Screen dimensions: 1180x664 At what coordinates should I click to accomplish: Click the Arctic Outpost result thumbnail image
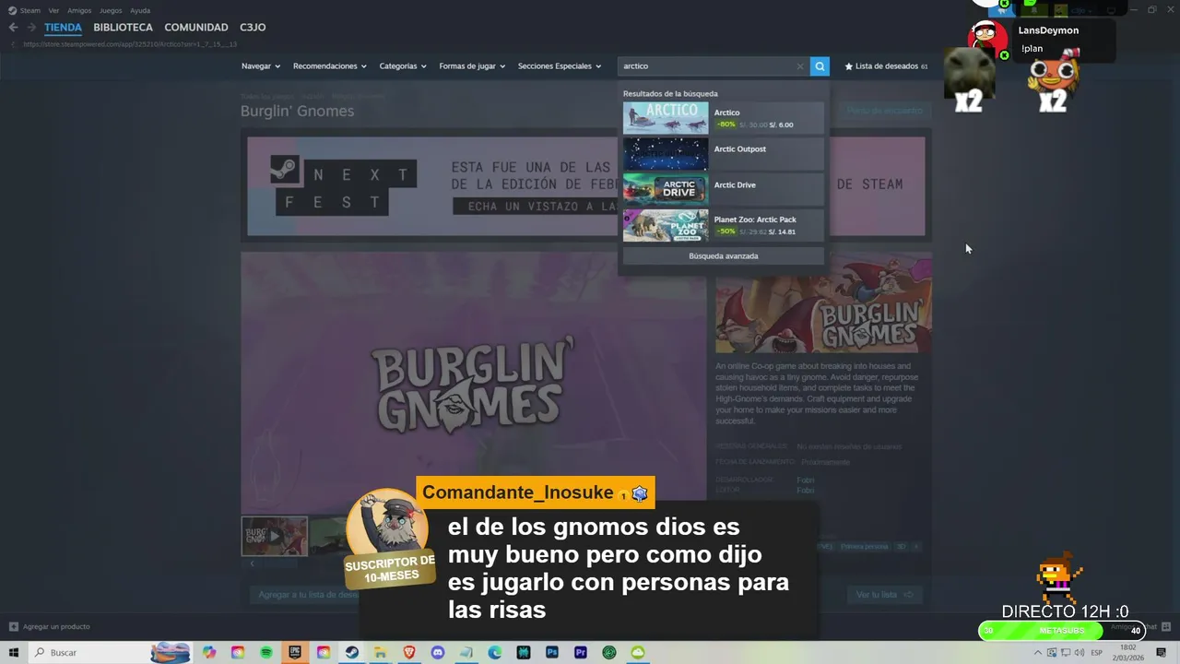666,154
